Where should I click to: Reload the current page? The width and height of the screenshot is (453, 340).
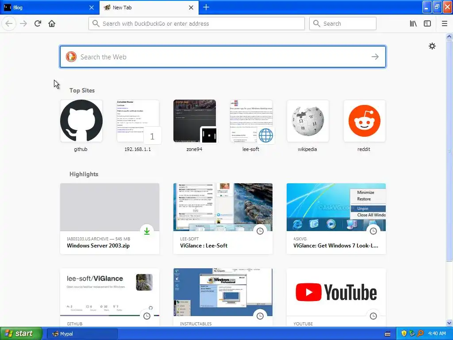coord(38,24)
